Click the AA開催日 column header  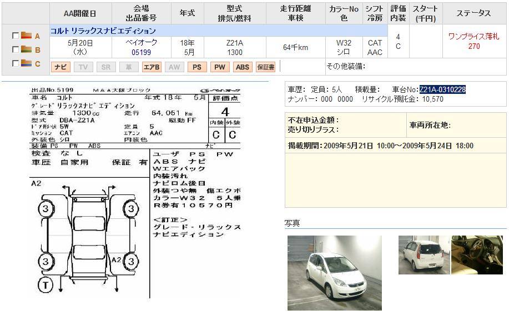(x=80, y=13)
